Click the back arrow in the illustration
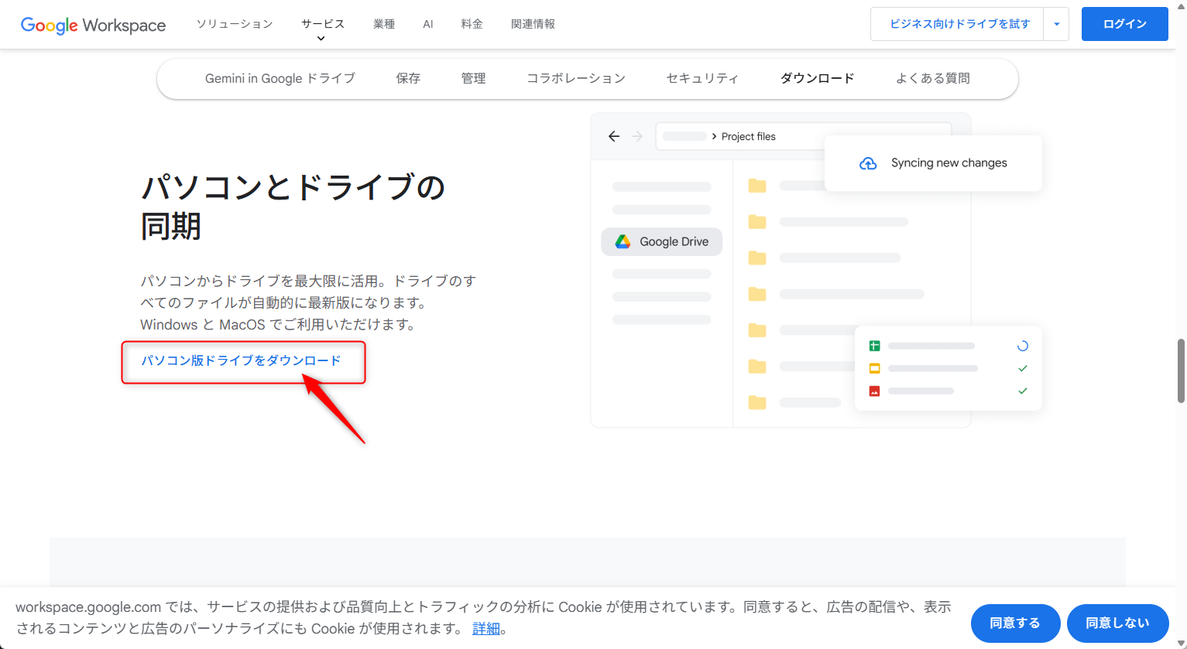 coord(614,136)
